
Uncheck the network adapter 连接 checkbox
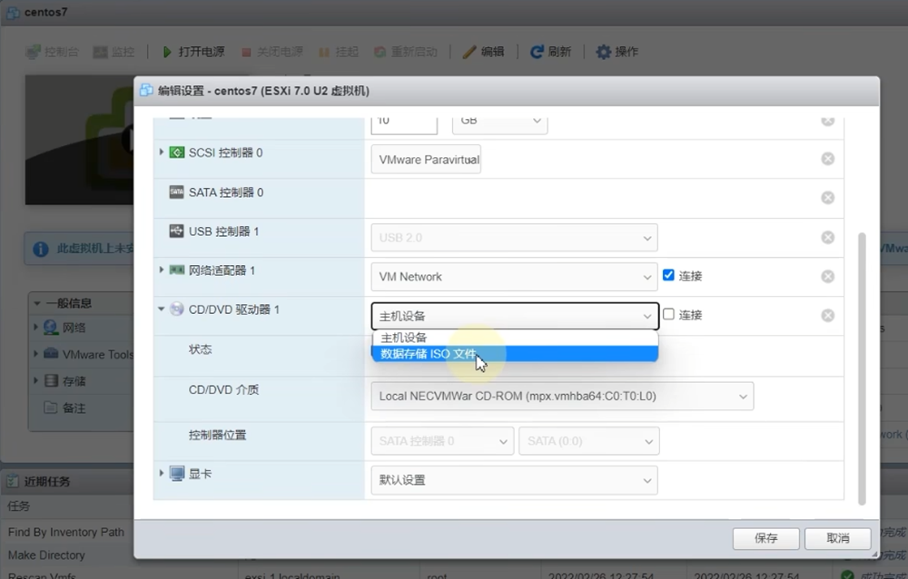[668, 275]
